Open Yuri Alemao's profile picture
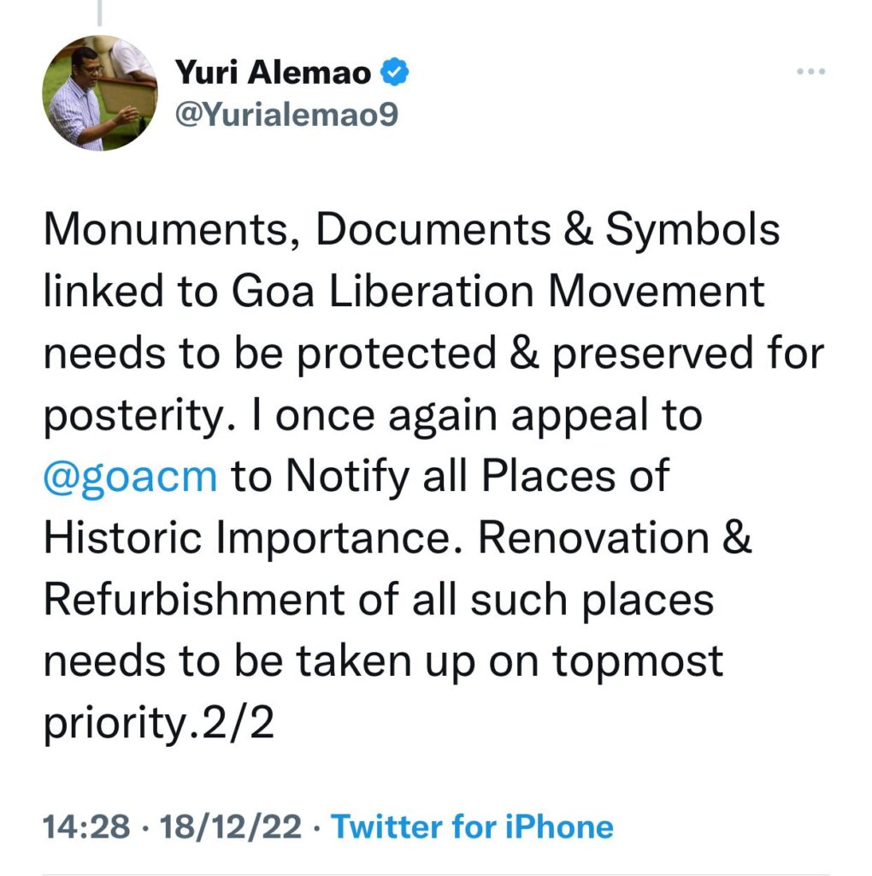The image size is (872, 876). 100,93
